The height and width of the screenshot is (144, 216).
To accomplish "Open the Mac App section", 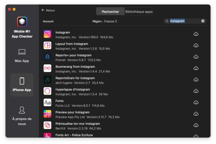I will tap(22, 56).
